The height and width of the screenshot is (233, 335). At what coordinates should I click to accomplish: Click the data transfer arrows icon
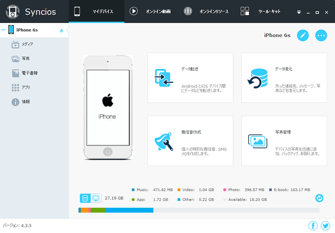coord(164,78)
